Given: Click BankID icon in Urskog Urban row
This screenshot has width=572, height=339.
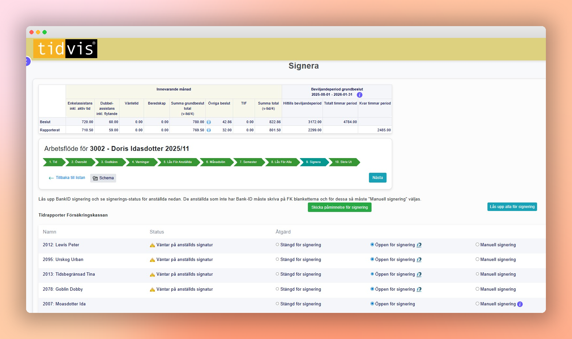Looking at the screenshot, I should pyautogui.click(x=419, y=260).
